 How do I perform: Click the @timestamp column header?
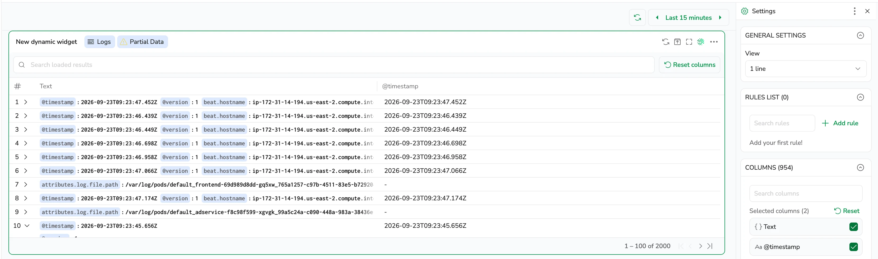pyautogui.click(x=400, y=86)
